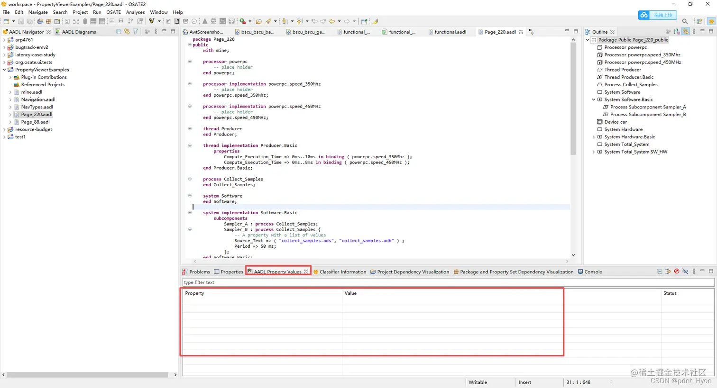The width and height of the screenshot is (717, 388).
Task: Toggle Link with Editor in Outline view
Action: pyautogui.click(x=686, y=32)
